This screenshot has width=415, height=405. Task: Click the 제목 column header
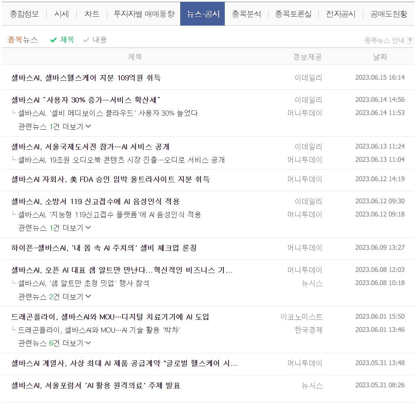pyautogui.click(x=135, y=57)
